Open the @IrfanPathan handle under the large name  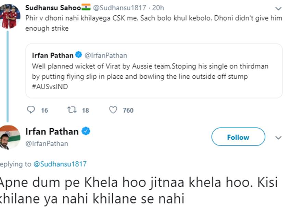[47, 144]
